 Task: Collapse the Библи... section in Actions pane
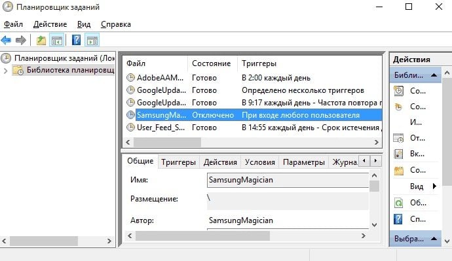434,75
